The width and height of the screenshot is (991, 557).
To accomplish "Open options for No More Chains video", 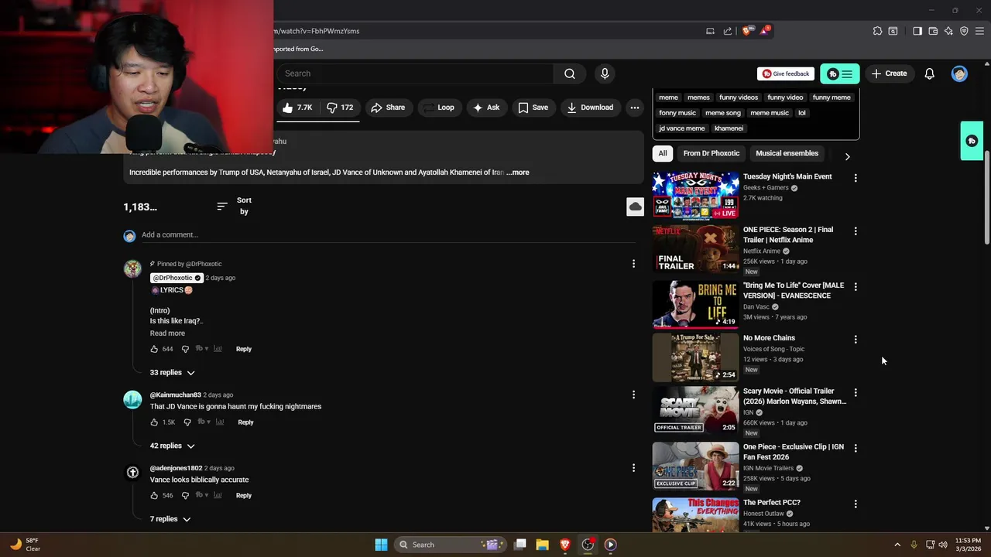I will [x=856, y=340].
